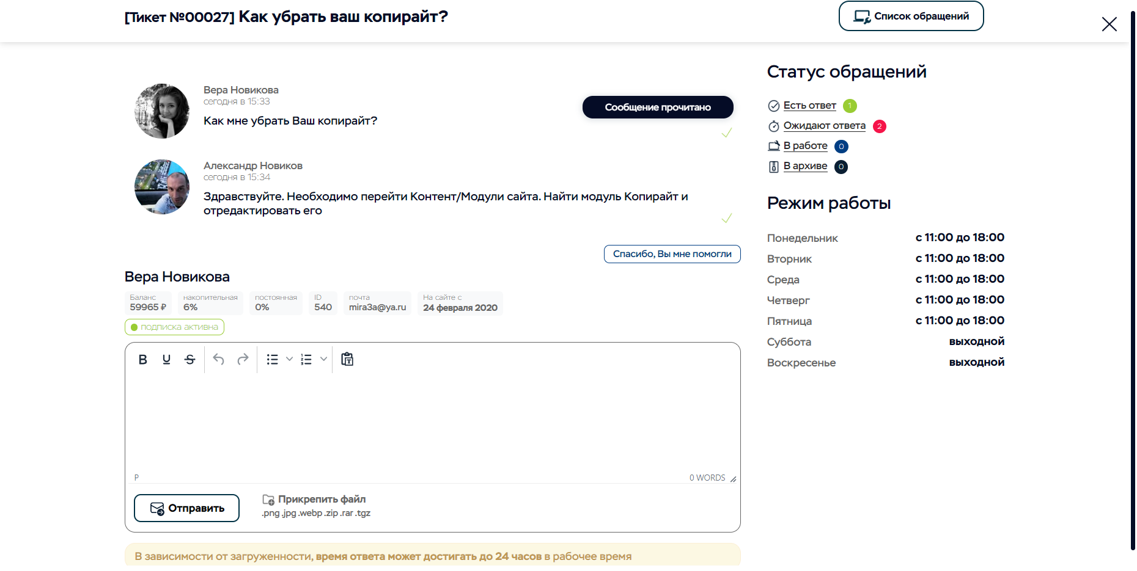This screenshot has height=571, width=1137.
Task: Expand bullet list style dropdown
Action: click(290, 360)
